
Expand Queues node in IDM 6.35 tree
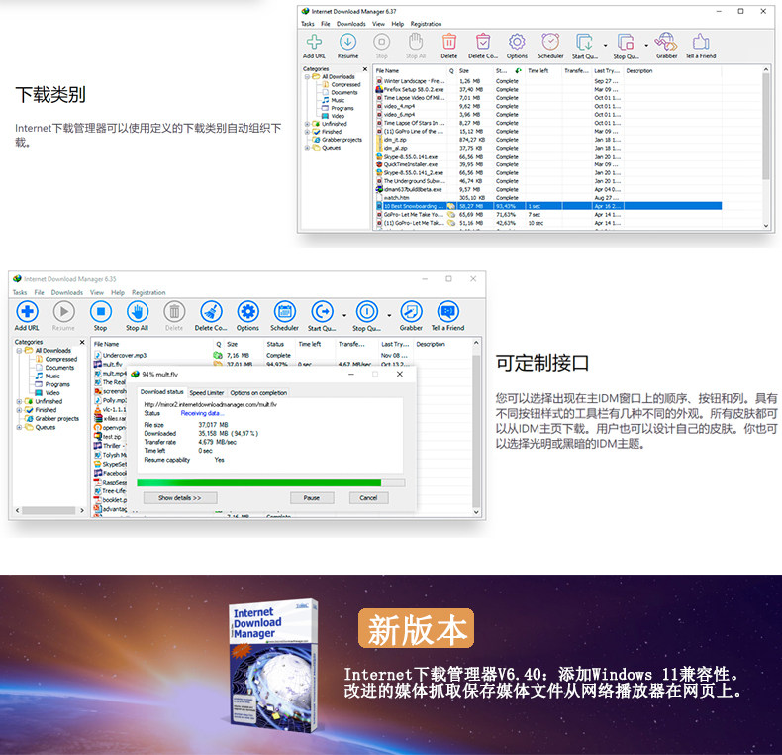19,427
